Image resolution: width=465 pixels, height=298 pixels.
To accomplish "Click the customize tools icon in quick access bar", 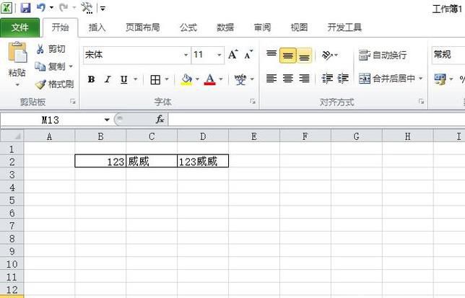I will (x=87, y=8).
